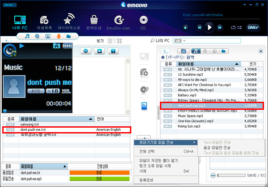268x187 pixels.
Task: Select music filter in 나의 PC toolbar
Action: (x=27, y=36)
